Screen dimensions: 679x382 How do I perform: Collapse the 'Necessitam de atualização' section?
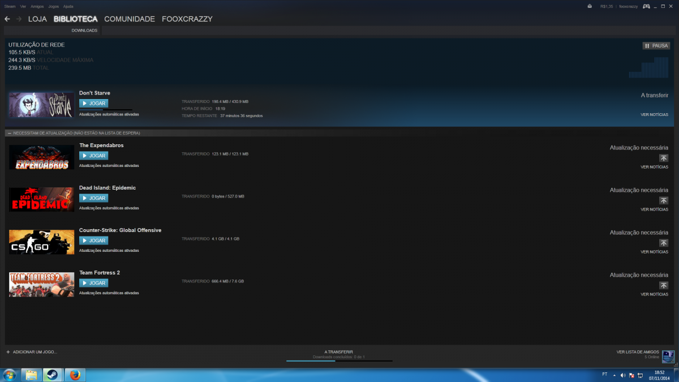coord(9,133)
